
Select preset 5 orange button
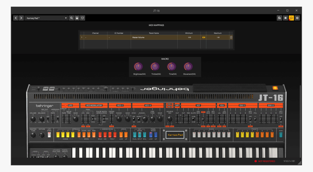pyautogui.click(x=257, y=135)
